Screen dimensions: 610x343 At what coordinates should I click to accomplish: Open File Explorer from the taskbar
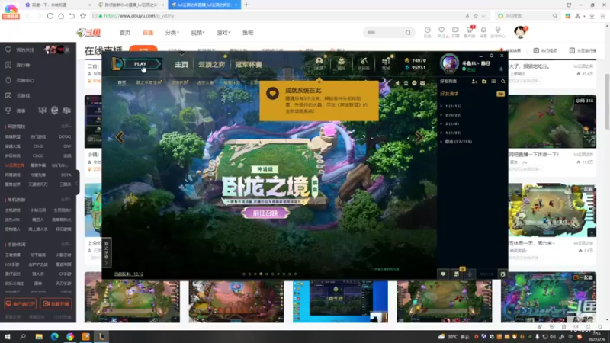click(x=39, y=336)
